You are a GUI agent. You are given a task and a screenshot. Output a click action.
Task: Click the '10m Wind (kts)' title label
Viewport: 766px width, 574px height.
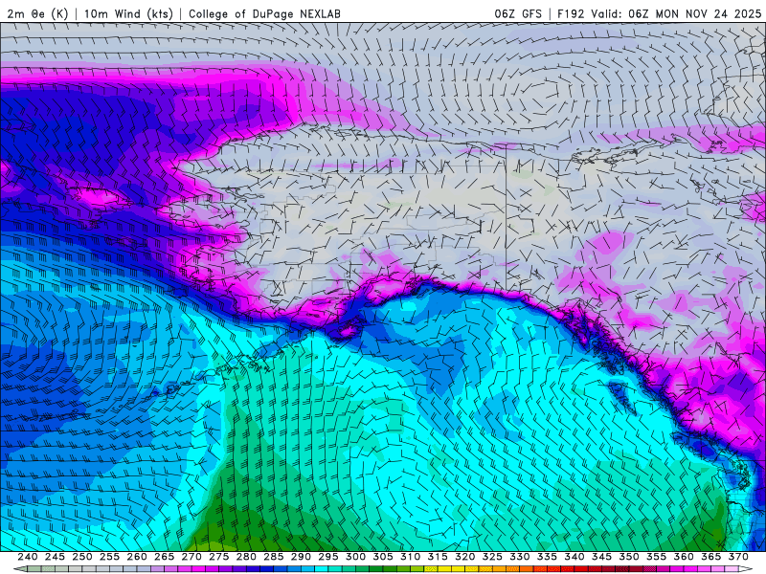pyautogui.click(x=129, y=13)
